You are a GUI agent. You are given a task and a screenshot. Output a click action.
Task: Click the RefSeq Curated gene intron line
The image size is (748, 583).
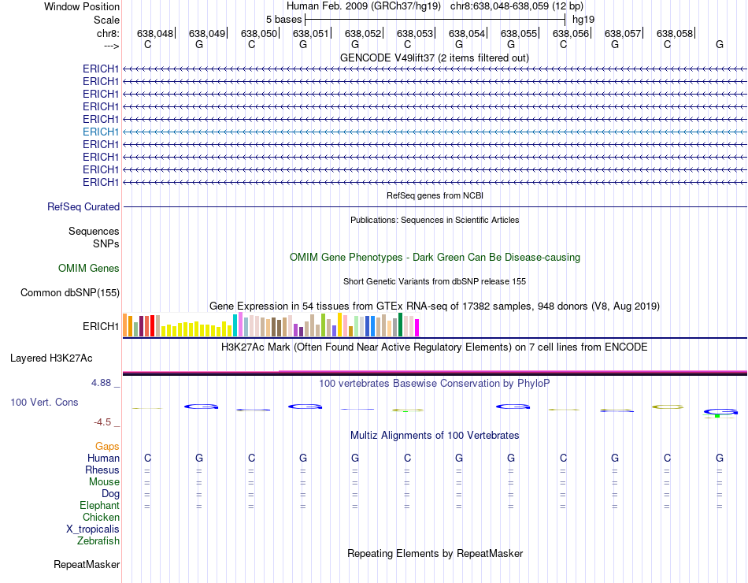pos(435,206)
